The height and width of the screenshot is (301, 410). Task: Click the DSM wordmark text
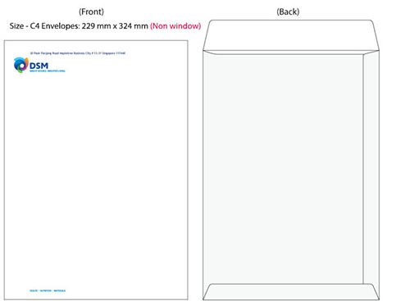39,66
